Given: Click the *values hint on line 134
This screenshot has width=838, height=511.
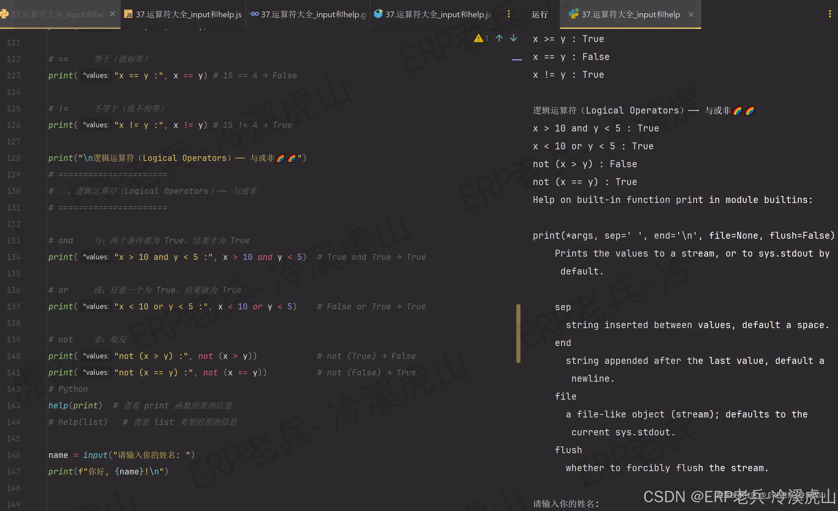Looking at the screenshot, I should coord(96,257).
